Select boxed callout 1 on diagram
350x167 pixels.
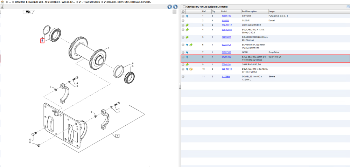tap(118, 135)
